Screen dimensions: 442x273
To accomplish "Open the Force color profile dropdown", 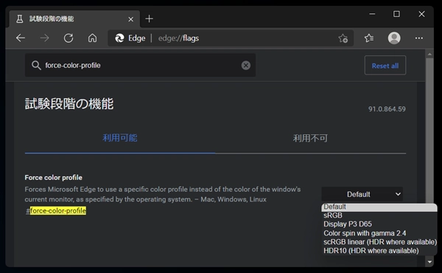I will [x=362, y=194].
